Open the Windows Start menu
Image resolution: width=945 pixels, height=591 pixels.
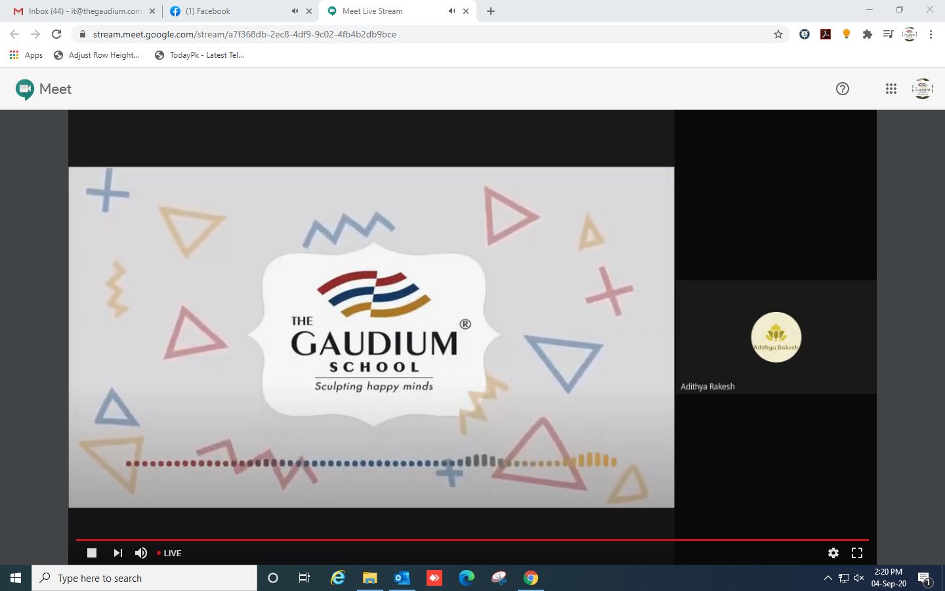tap(16, 578)
